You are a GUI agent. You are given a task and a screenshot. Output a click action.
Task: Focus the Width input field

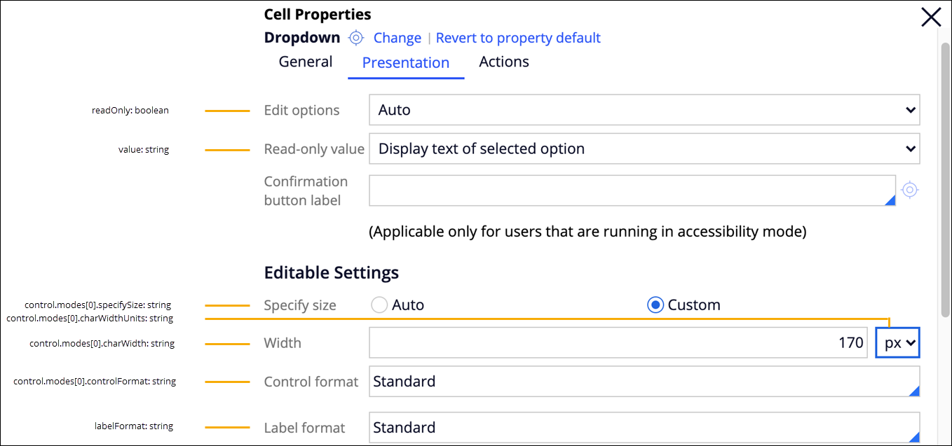click(x=619, y=343)
